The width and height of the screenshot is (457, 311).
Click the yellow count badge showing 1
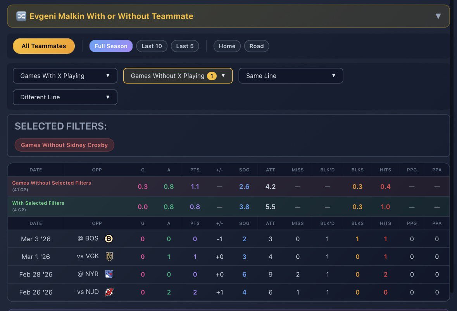pos(212,76)
